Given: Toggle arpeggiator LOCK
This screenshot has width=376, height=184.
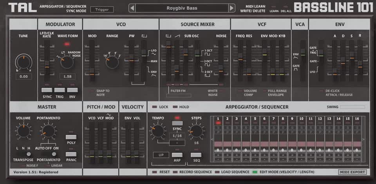Looking at the screenshot, I should (x=155, y=107).
